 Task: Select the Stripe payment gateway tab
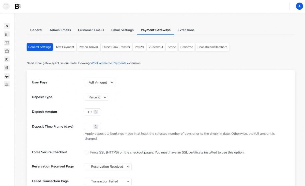[x=172, y=47]
